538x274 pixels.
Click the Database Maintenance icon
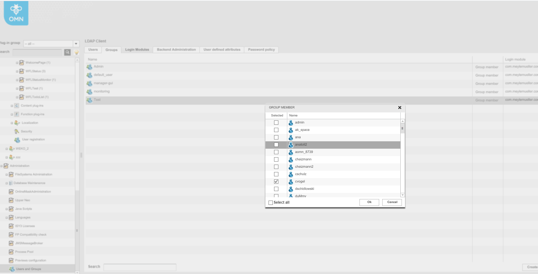click(11, 183)
